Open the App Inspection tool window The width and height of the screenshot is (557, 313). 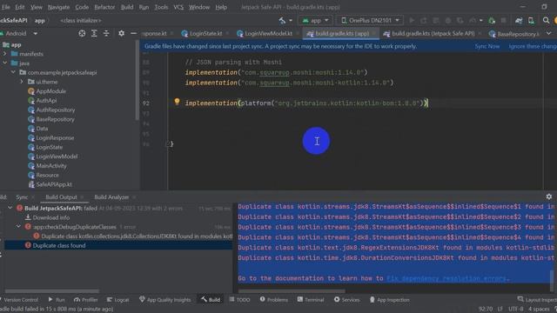click(x=389, y=300)
